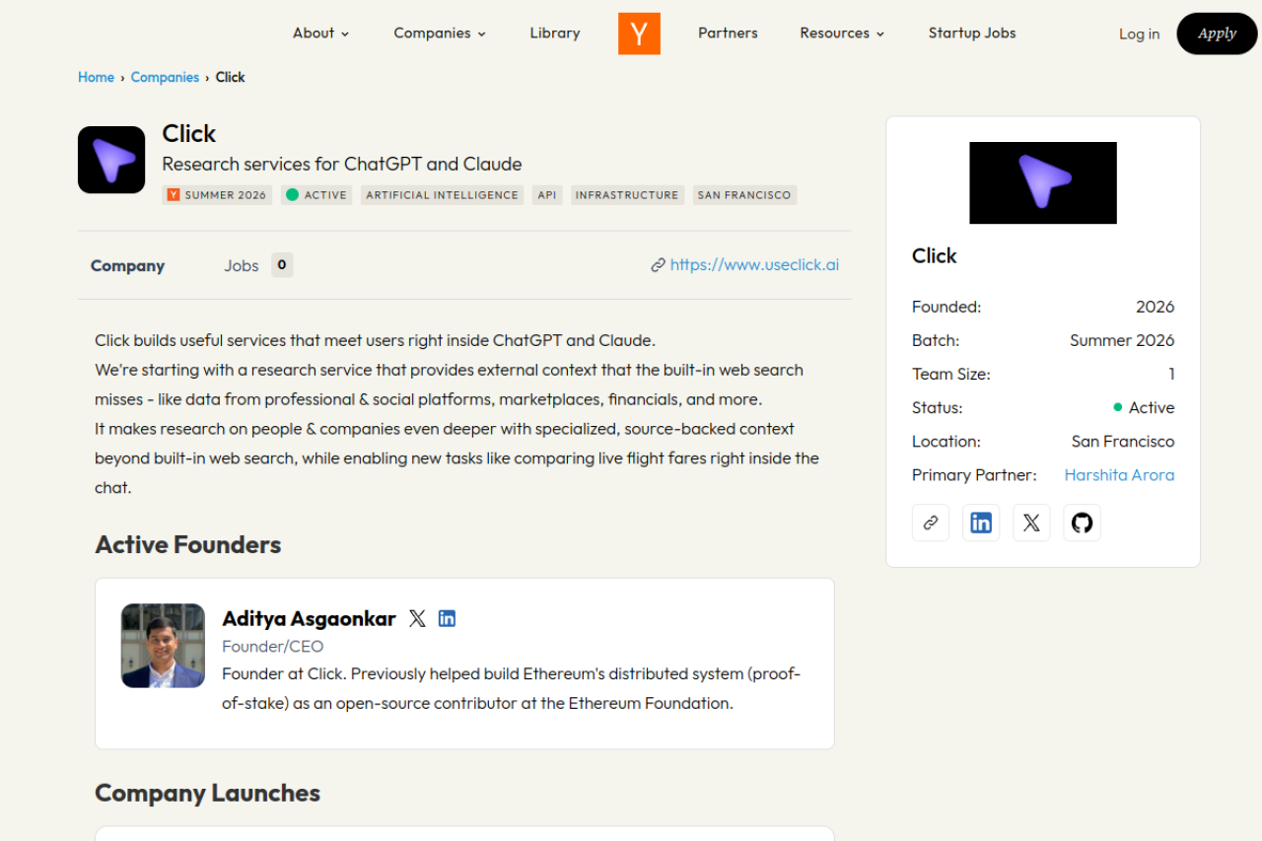Click the Aditya Asgaonkar founder name
1262x841 pixels.
pos(309,618)
